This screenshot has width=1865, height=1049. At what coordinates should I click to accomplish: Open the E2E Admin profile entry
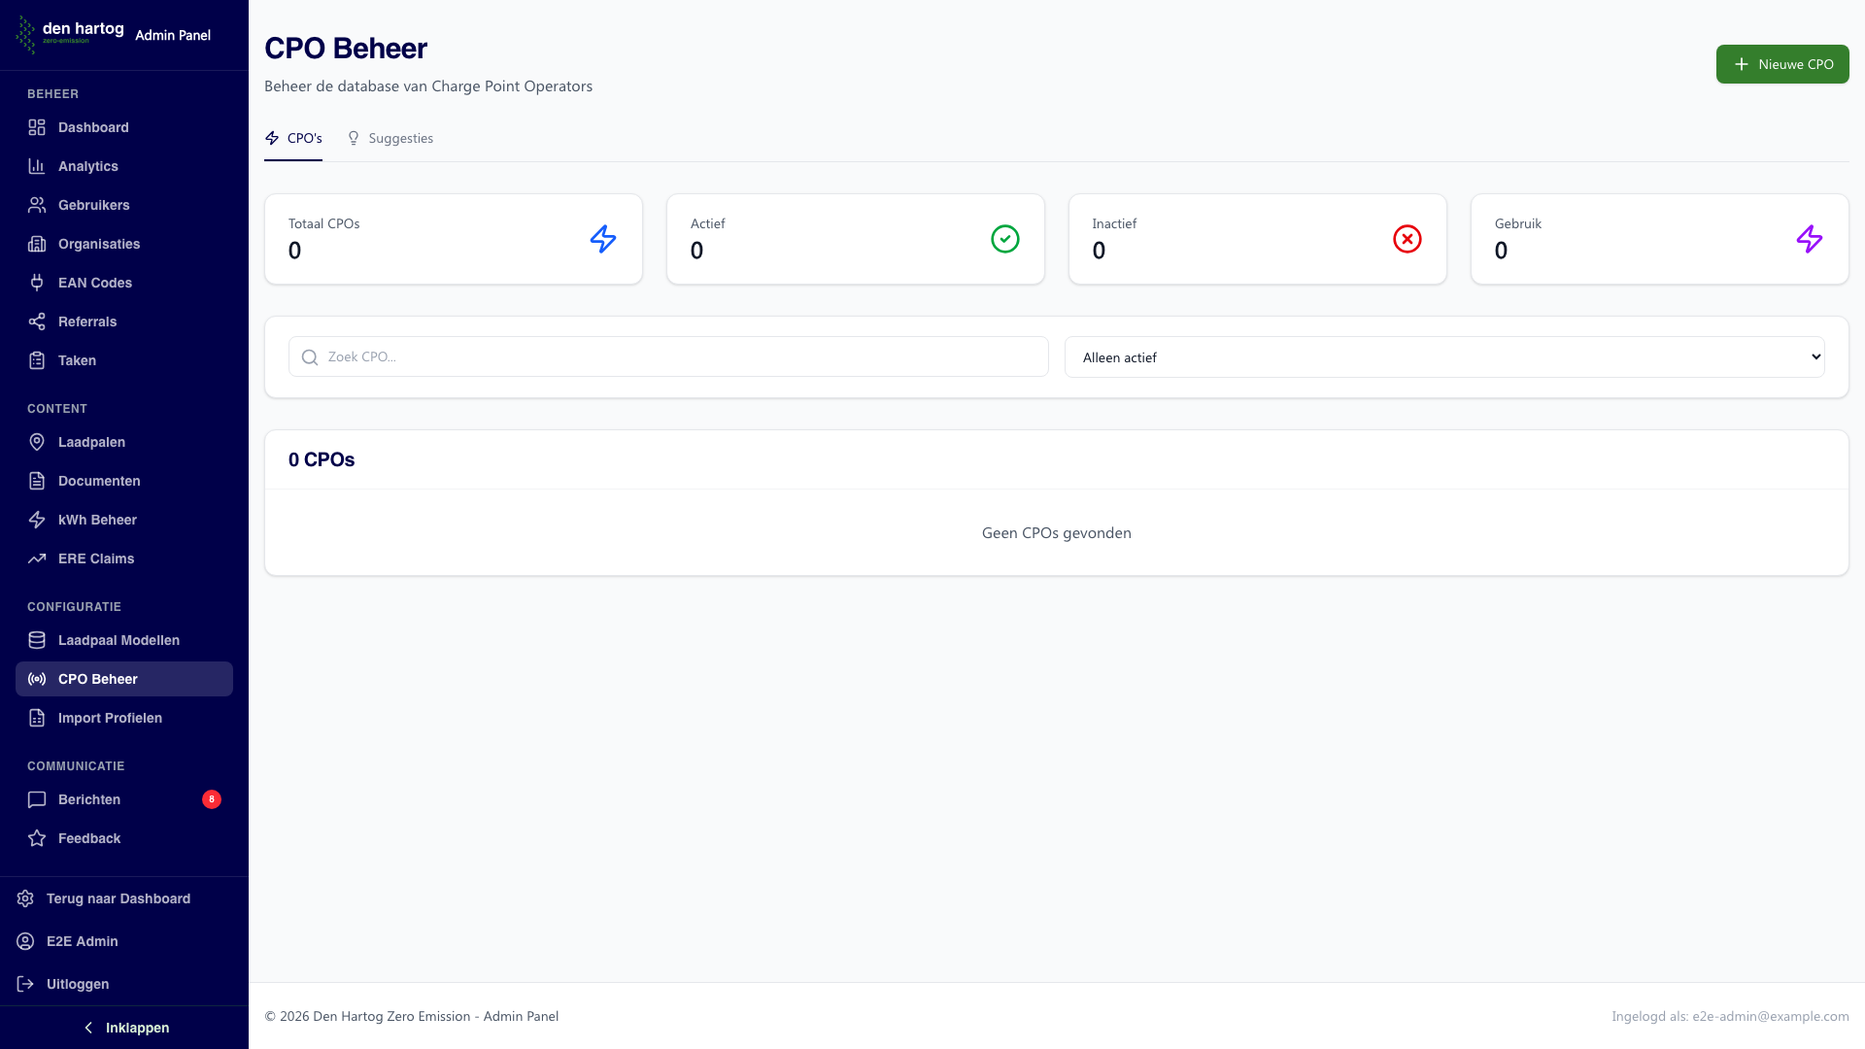pyautogui.click(x=82, y=941)
